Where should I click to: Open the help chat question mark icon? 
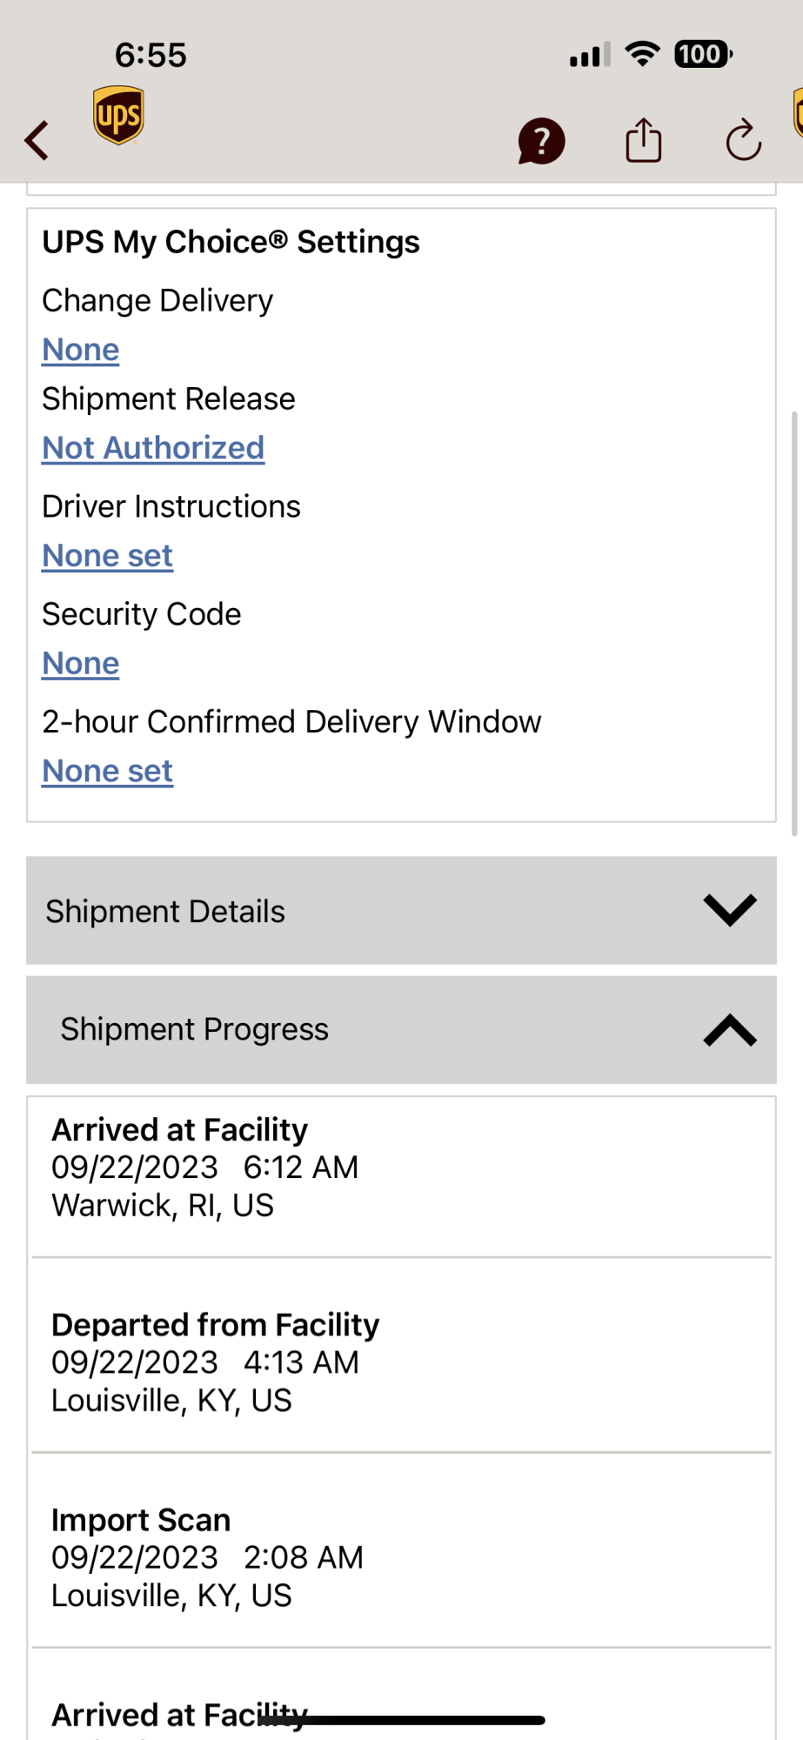(x=541, y=141)
